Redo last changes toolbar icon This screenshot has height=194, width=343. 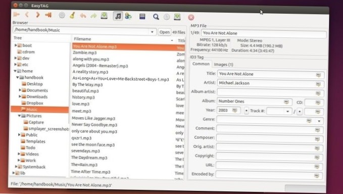pyautogui.click(x=93, y=16)
